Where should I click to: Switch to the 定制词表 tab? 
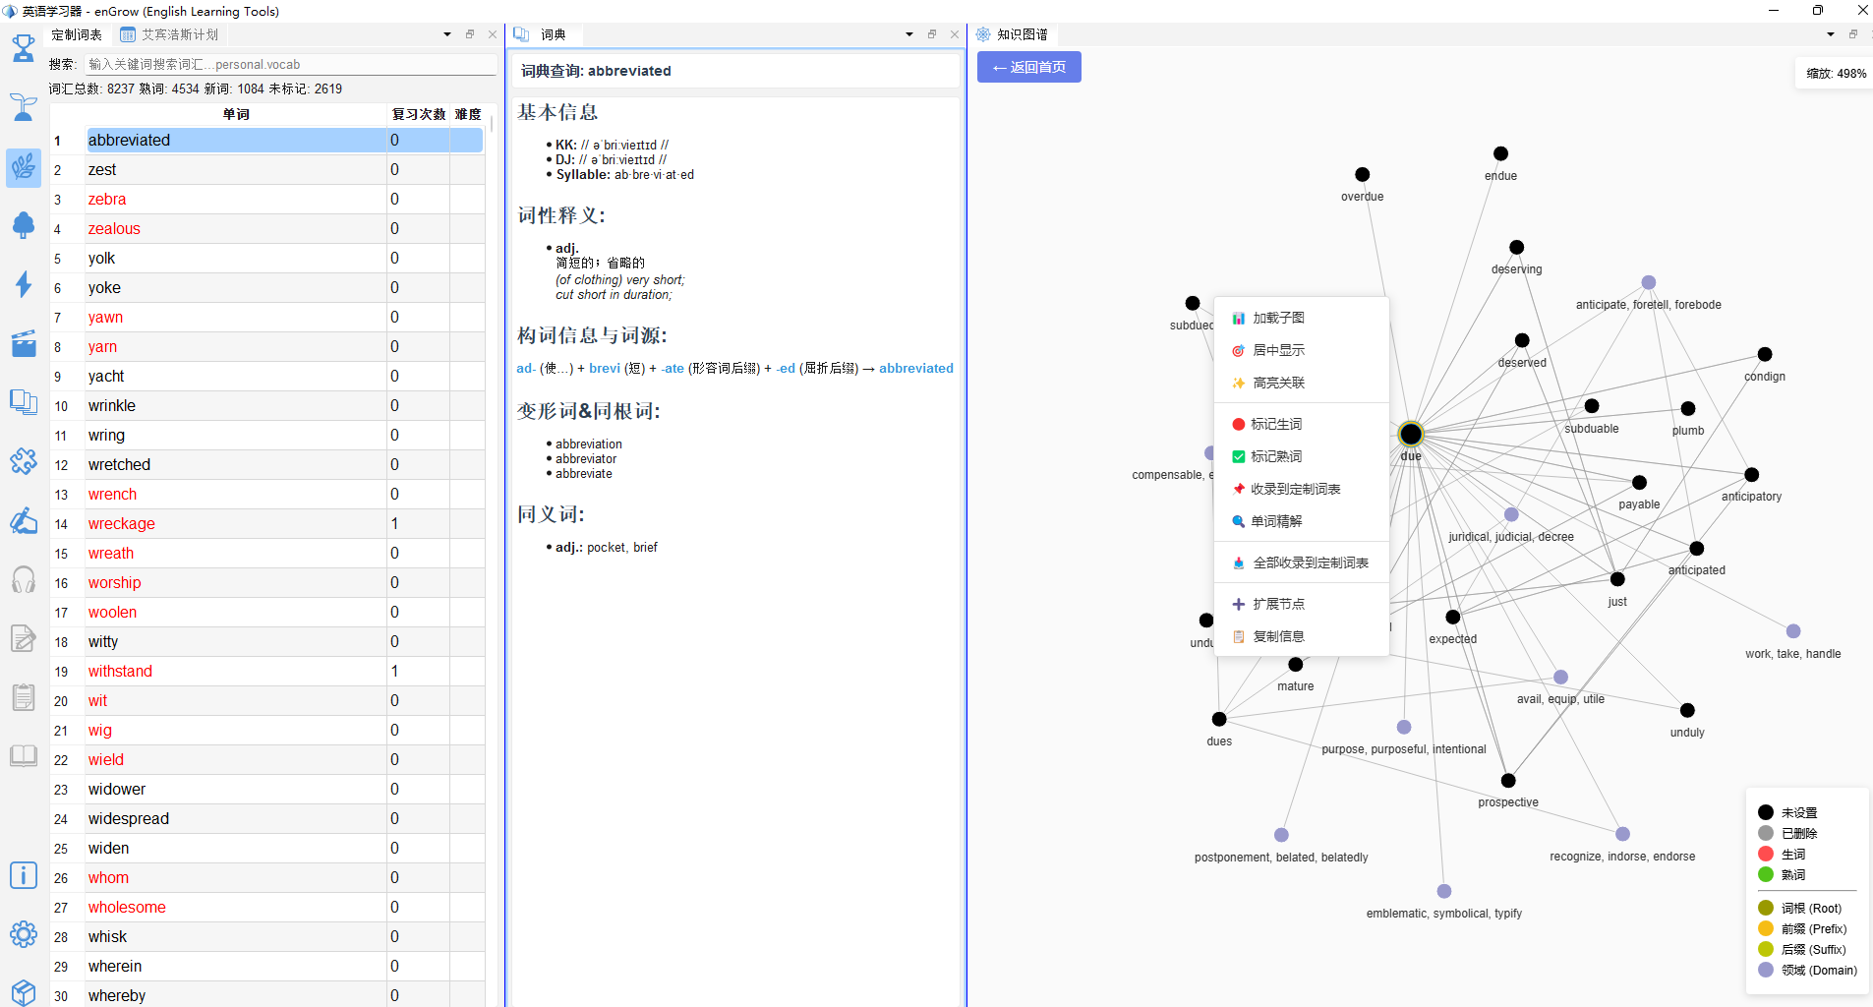tap(77, 34)
